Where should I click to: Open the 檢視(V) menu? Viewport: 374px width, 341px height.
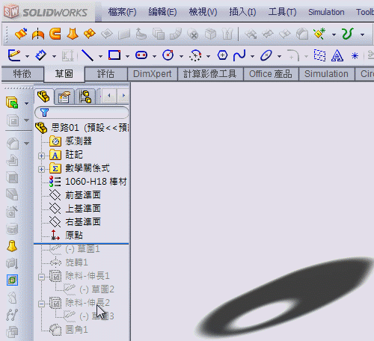[x=203, y=12]
